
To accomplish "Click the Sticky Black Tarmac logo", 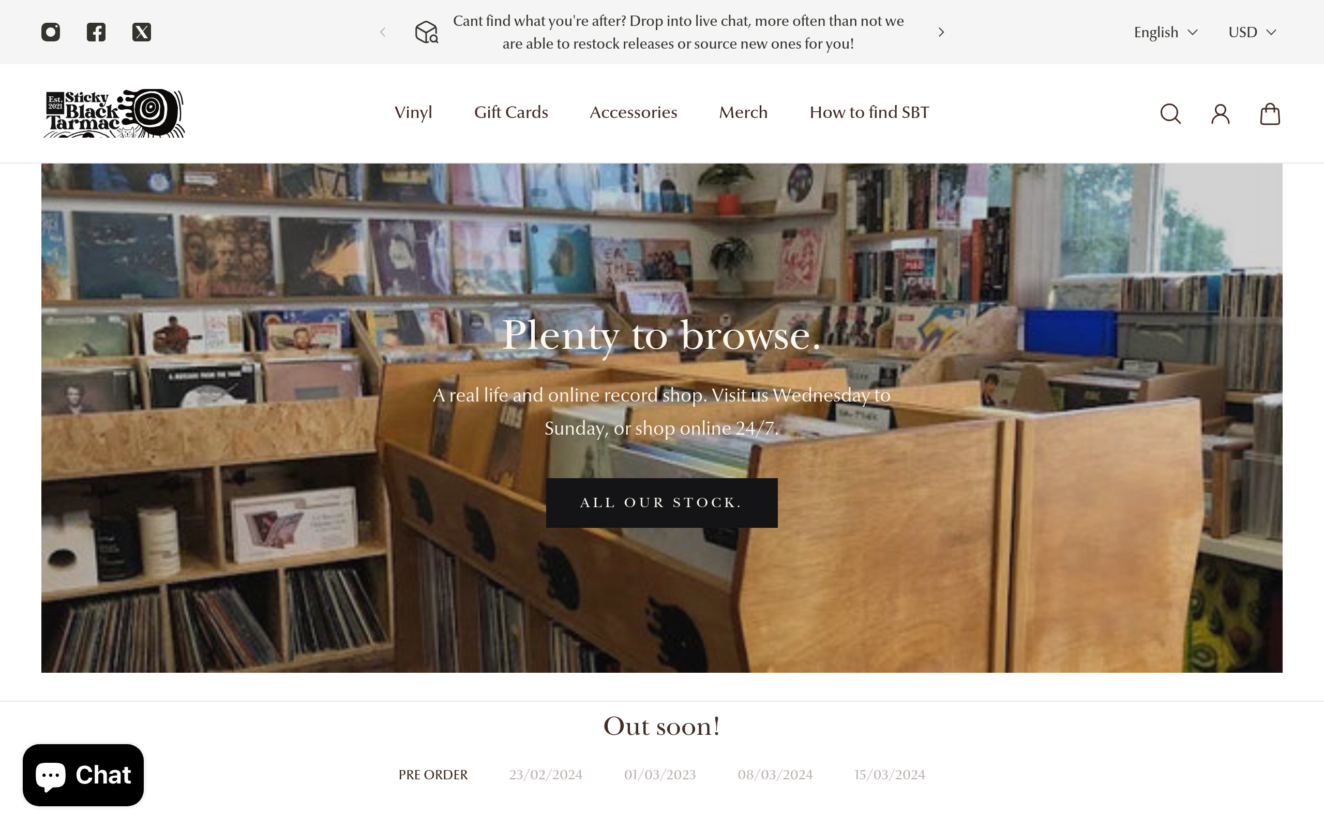I will tap(114, 113).
